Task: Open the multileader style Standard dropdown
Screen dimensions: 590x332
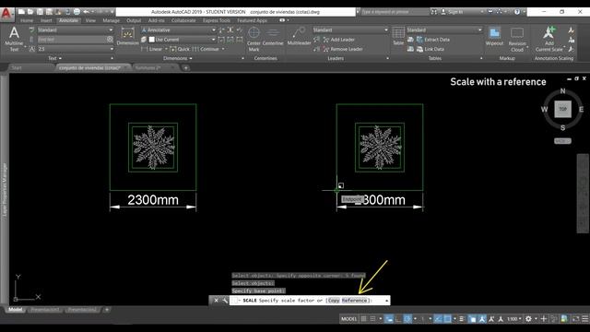Action: pos(350,30)
